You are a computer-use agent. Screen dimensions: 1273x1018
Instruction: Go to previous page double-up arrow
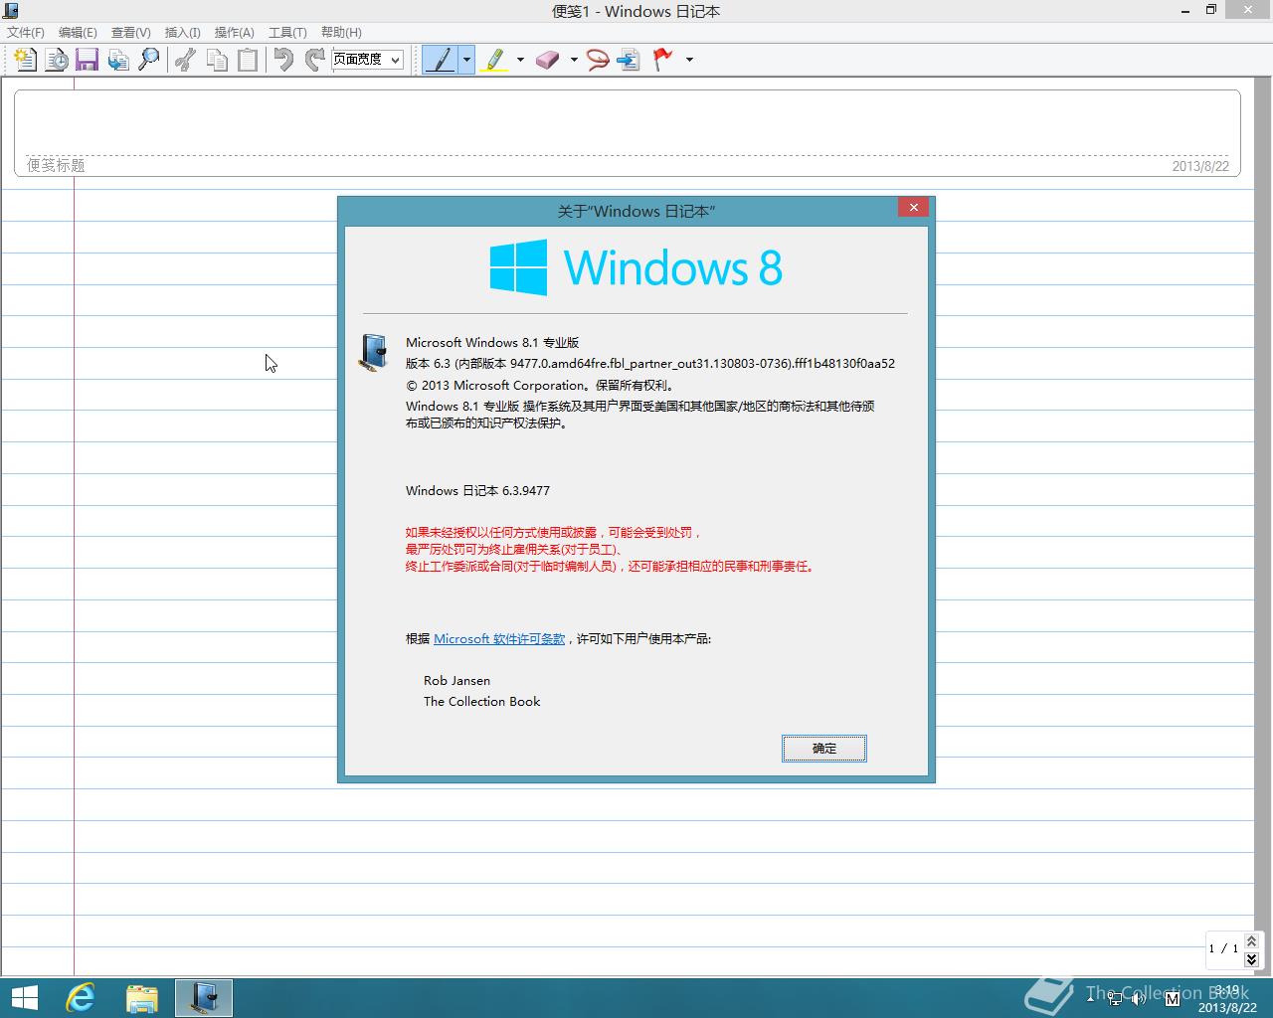(x=1251, y=940)
